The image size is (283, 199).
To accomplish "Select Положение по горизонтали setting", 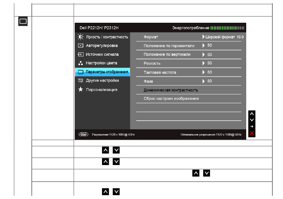I will pos(169,46).
